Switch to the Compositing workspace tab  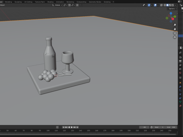(x=81, y=2)
